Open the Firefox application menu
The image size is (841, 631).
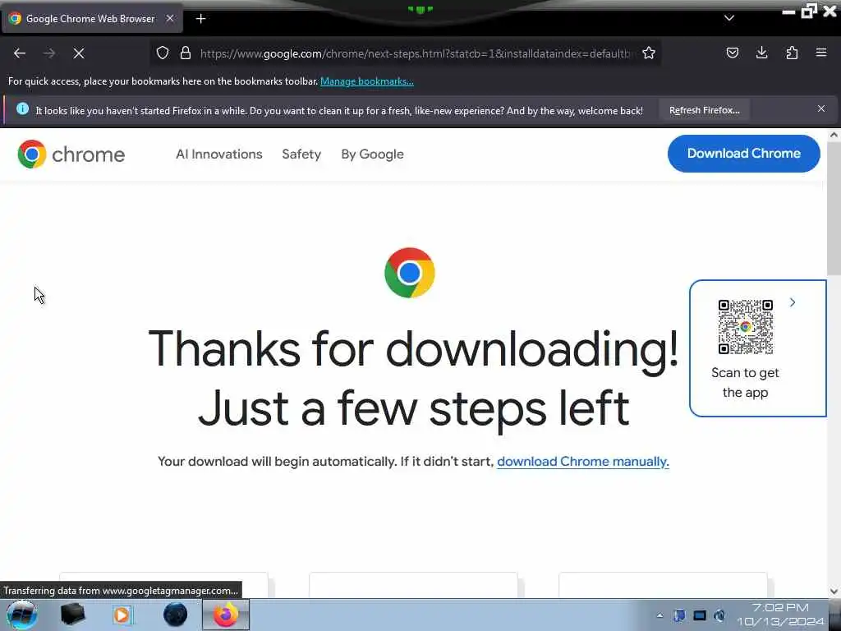821,53
